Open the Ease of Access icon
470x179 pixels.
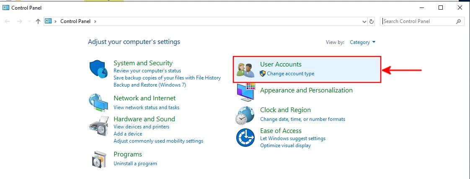(245, 138)
